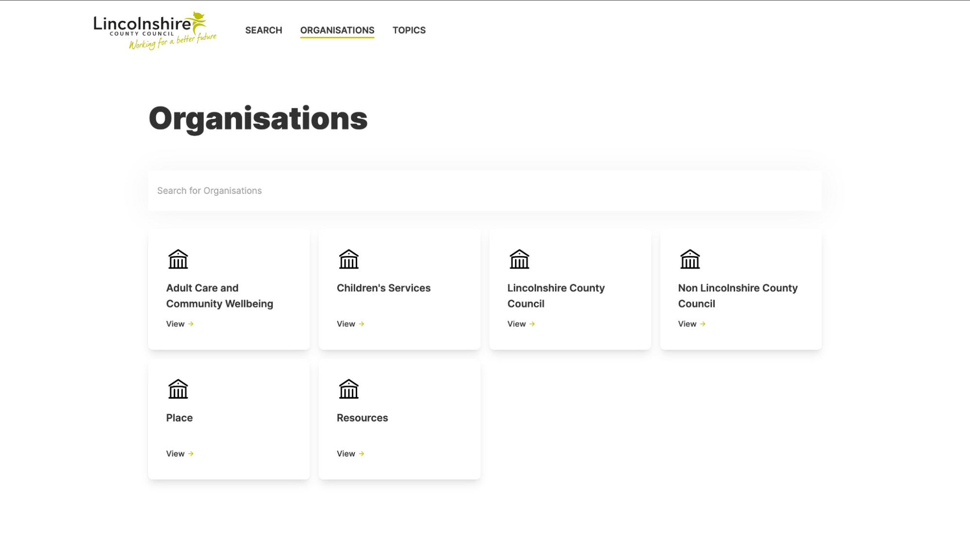
Task: Focus the Search for Organisations field
Action: [x=485, y=191]
